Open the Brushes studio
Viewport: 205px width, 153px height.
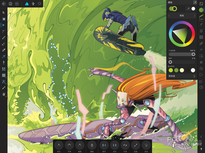point(201,24)
